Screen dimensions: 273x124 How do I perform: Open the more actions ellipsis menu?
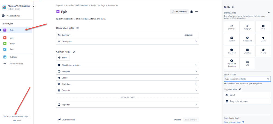pos(197,12)
